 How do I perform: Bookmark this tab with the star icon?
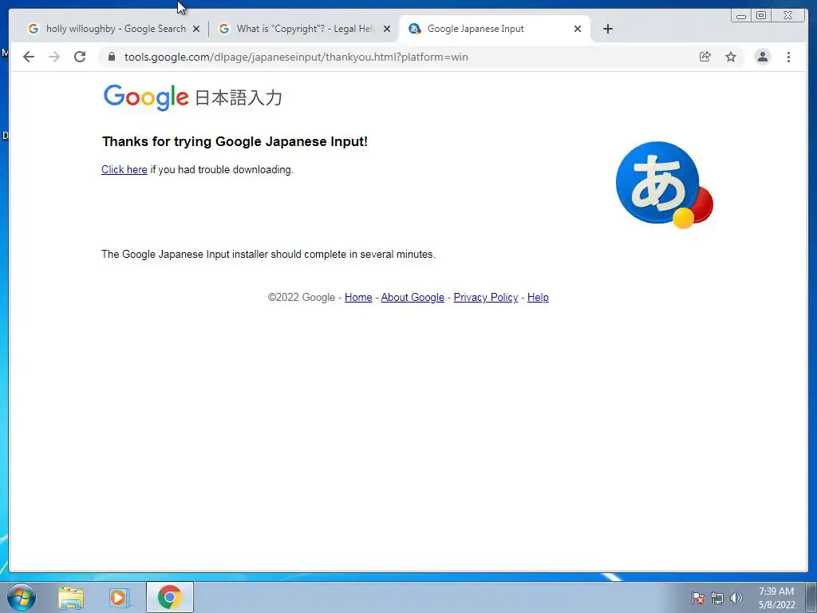[731, 57]
